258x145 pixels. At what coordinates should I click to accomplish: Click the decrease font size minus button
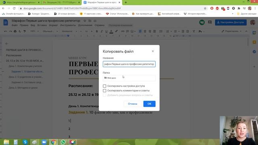pos(81,31)
